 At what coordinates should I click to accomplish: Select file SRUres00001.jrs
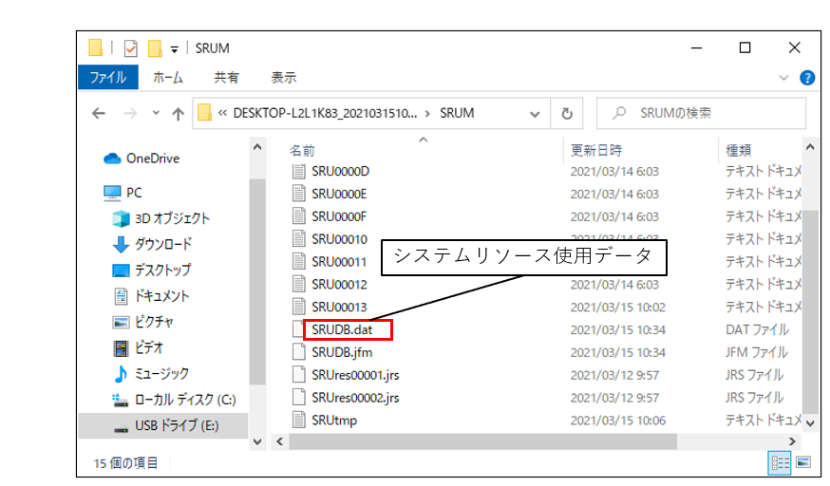355,376
